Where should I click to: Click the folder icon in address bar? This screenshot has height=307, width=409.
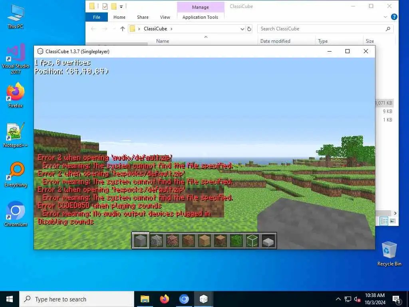132,29
